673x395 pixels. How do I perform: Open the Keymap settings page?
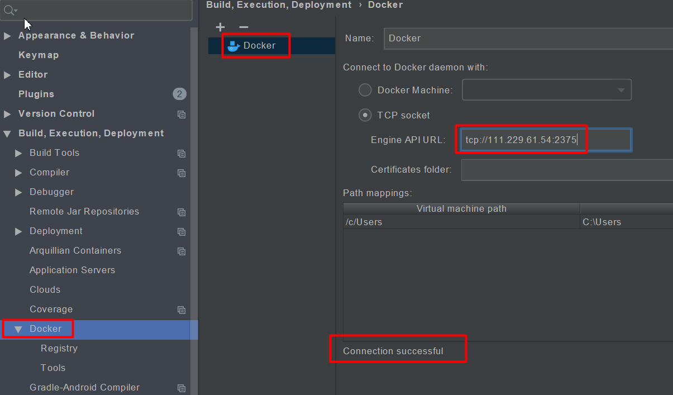(39, 55)
